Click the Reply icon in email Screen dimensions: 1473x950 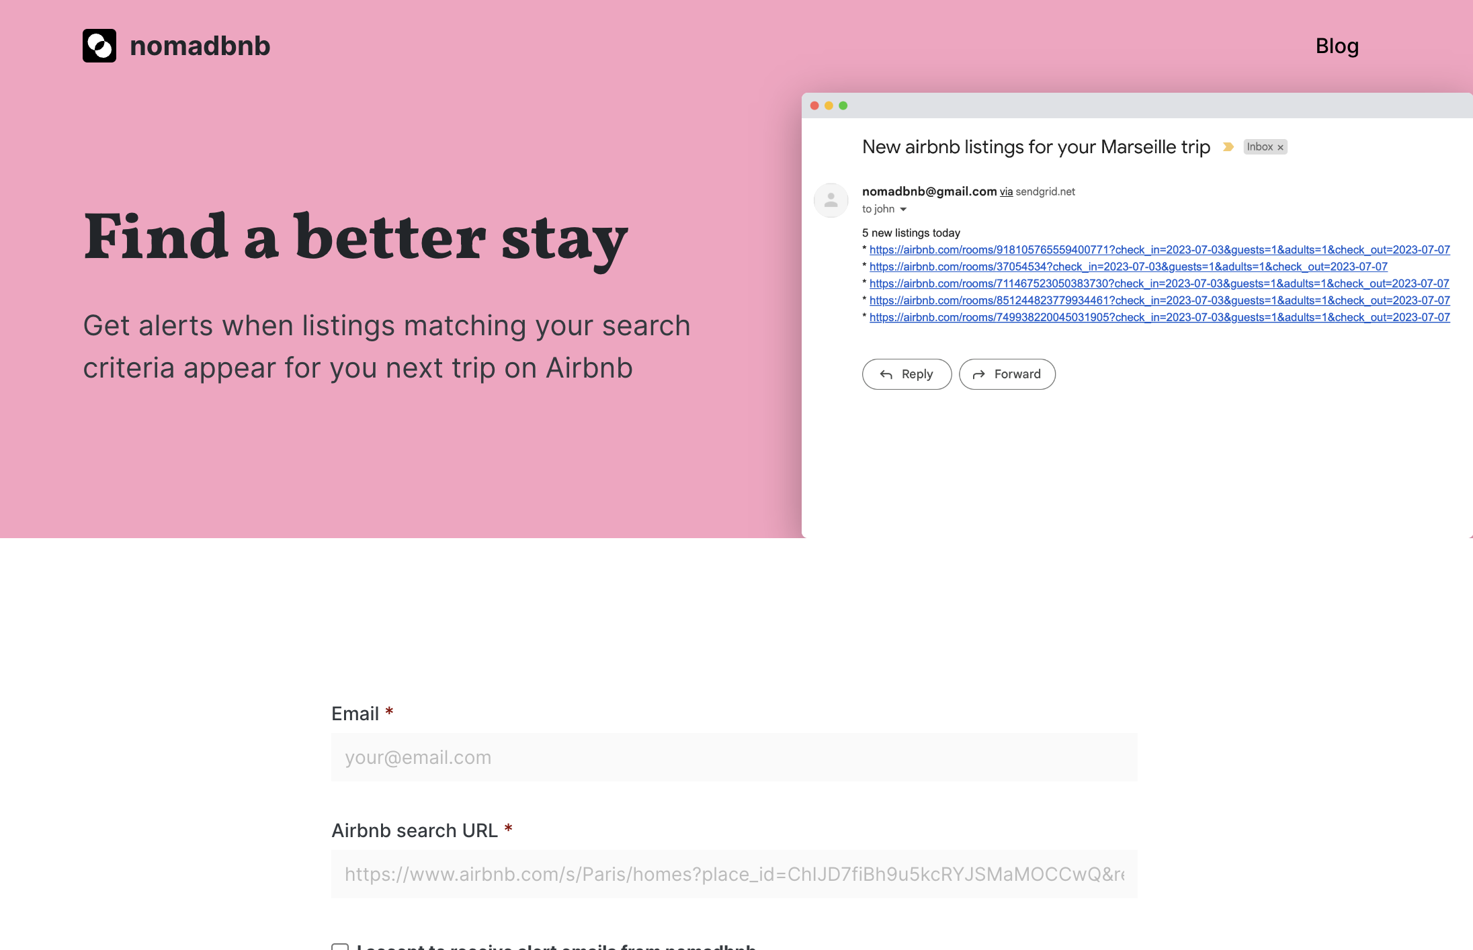point(887,374)
